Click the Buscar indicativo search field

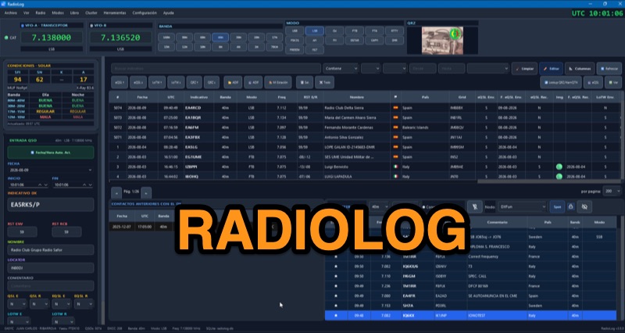(216, 69)
